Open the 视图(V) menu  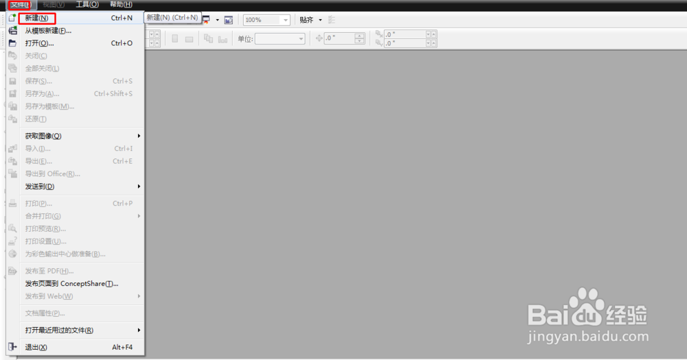pyautogui.click(x=54, y=4)
